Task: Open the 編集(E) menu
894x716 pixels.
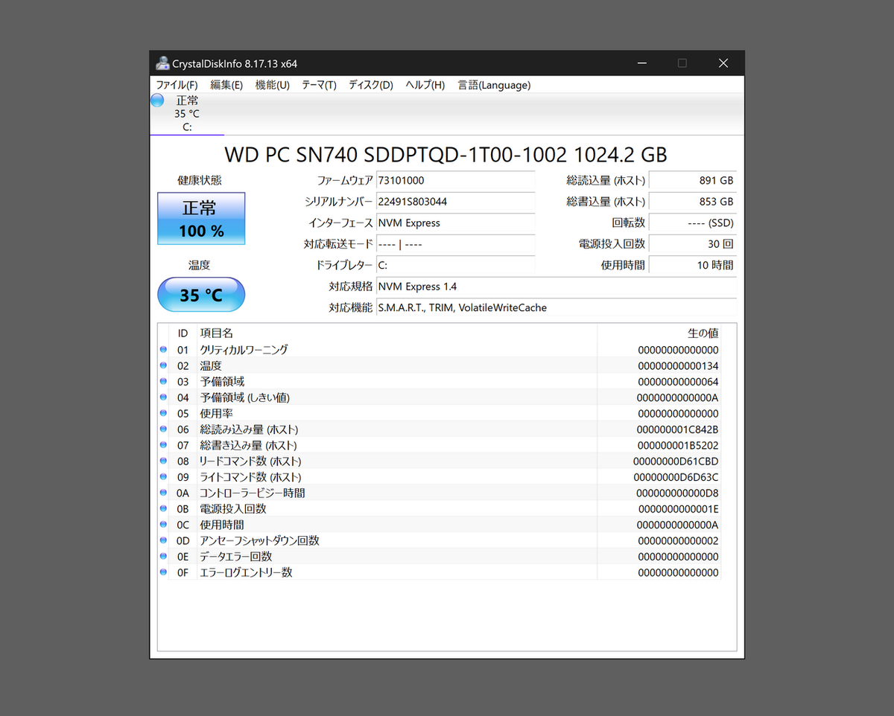Action: point(226,85)
